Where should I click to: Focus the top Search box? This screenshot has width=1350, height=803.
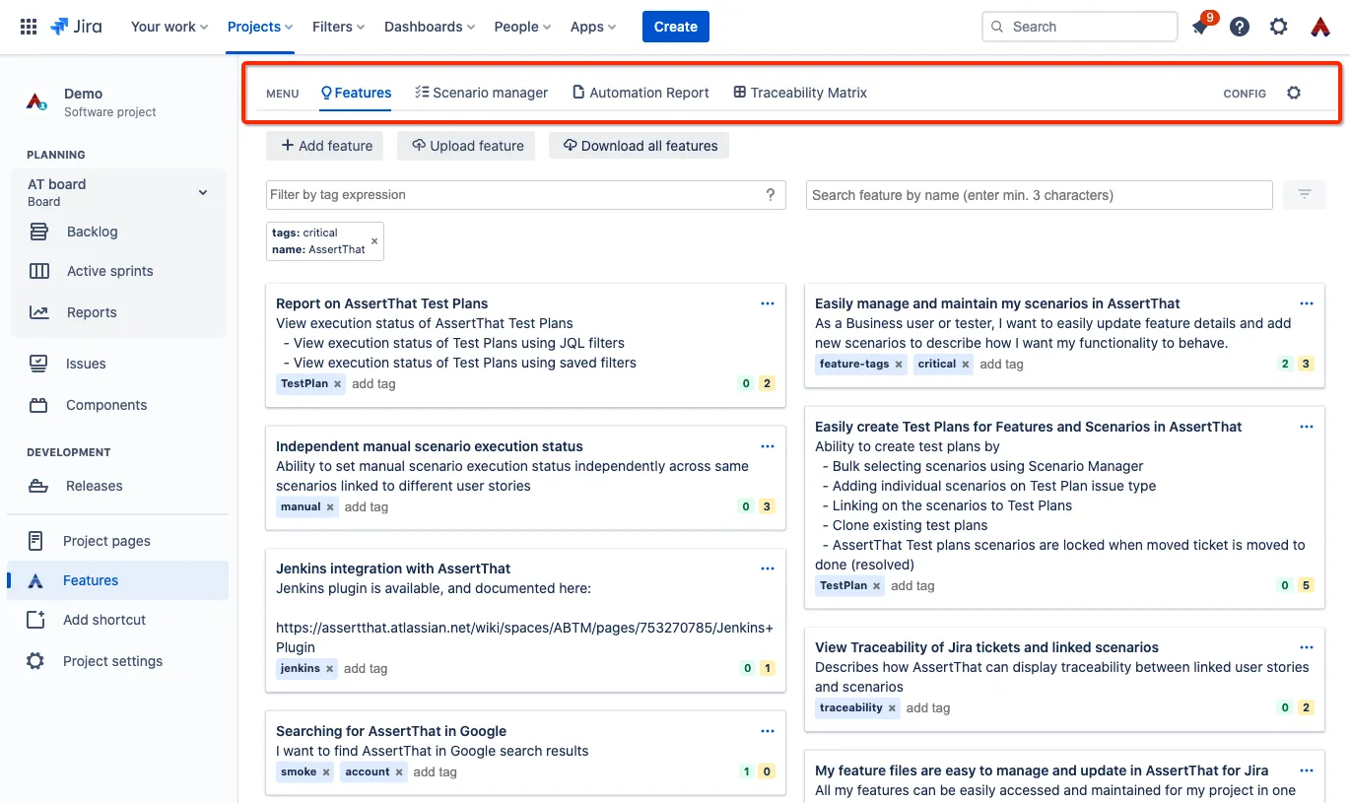pos(1080,27)
